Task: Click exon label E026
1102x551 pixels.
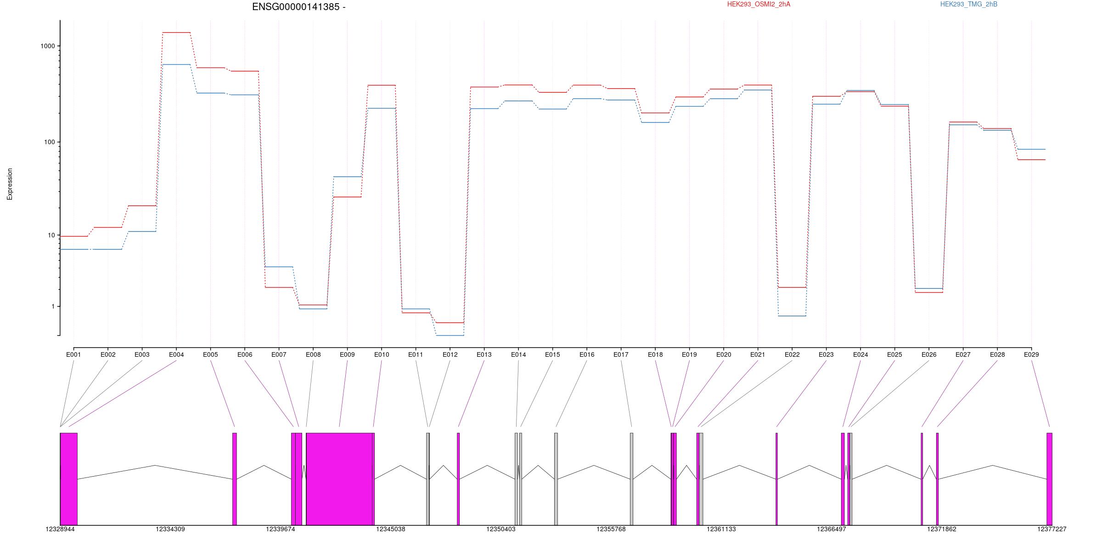Action: [x=929, y=354]
